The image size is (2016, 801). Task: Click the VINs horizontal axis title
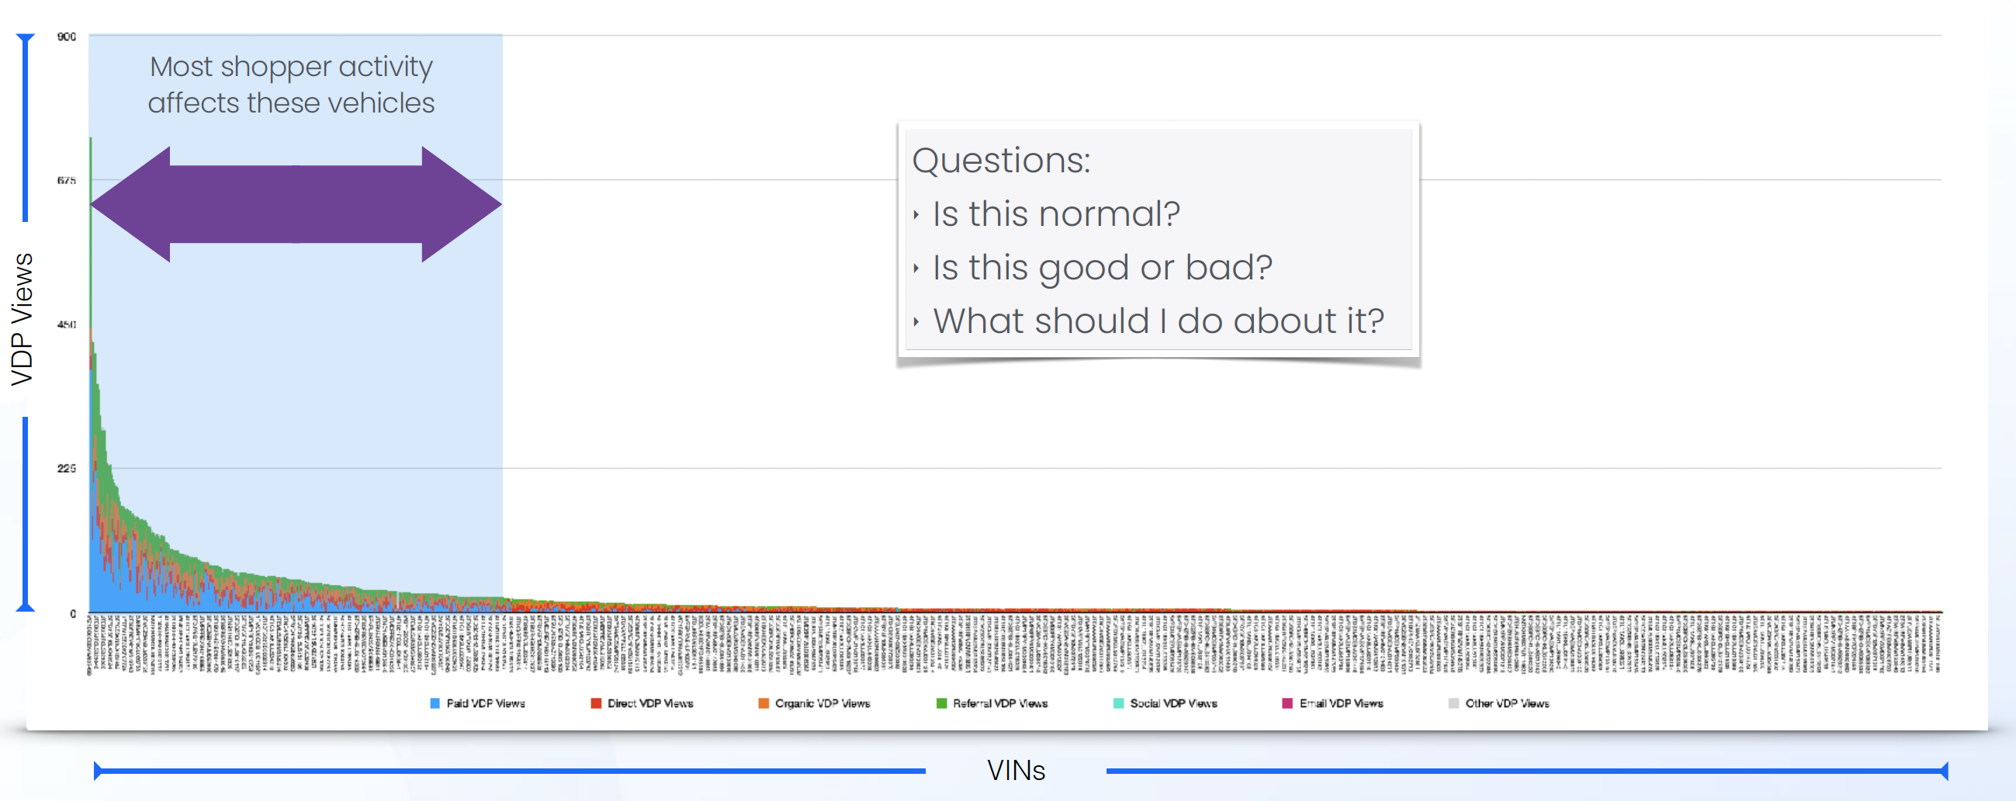(x=1016, y=771)
